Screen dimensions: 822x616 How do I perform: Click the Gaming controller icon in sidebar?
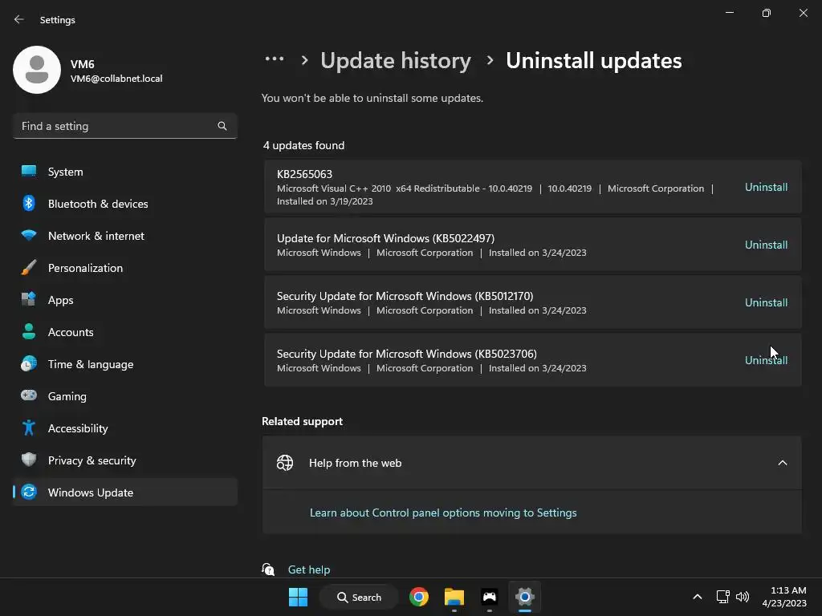tap(29, 395)
